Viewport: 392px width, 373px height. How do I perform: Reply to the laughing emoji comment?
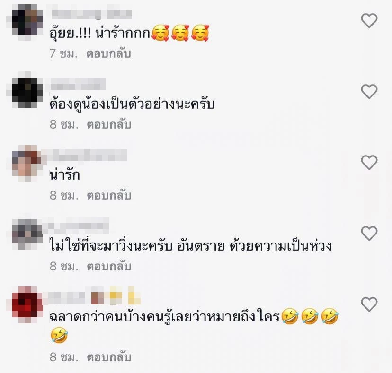(109, 357)
